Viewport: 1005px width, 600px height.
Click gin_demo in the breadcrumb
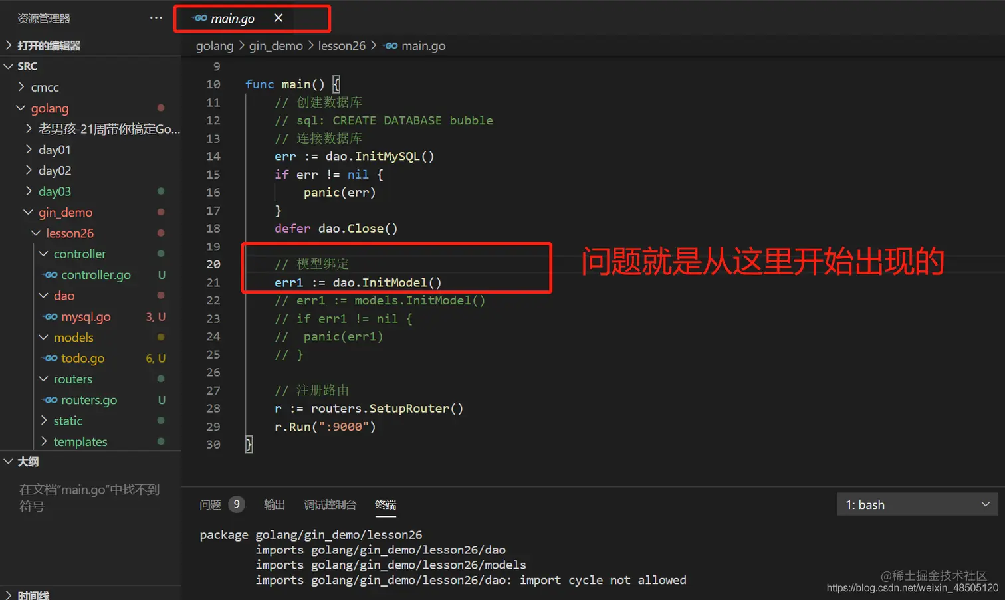tap(276, 46)
